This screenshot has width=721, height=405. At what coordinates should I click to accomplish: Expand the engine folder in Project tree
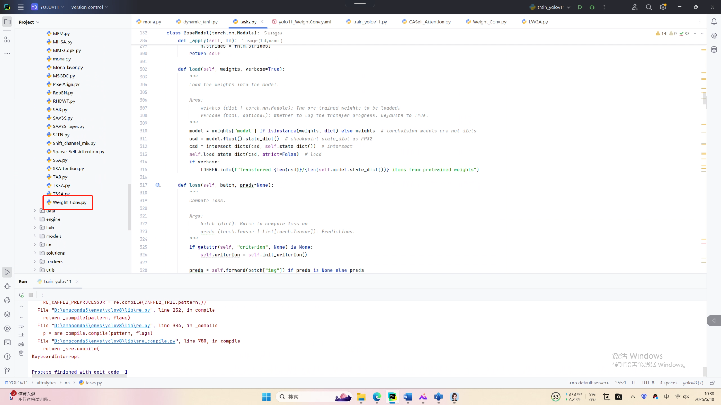[35, 219]
